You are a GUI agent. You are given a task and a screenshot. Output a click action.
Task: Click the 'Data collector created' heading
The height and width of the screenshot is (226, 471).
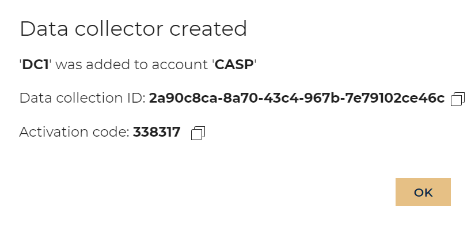pos(134,29)
